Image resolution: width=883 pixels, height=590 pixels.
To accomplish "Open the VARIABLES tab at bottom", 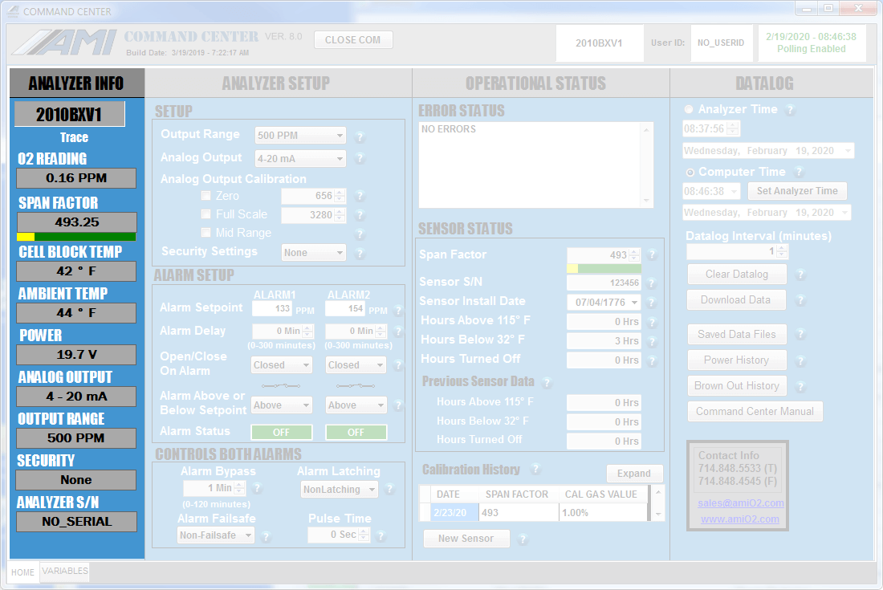I will [x=65, y=571].
